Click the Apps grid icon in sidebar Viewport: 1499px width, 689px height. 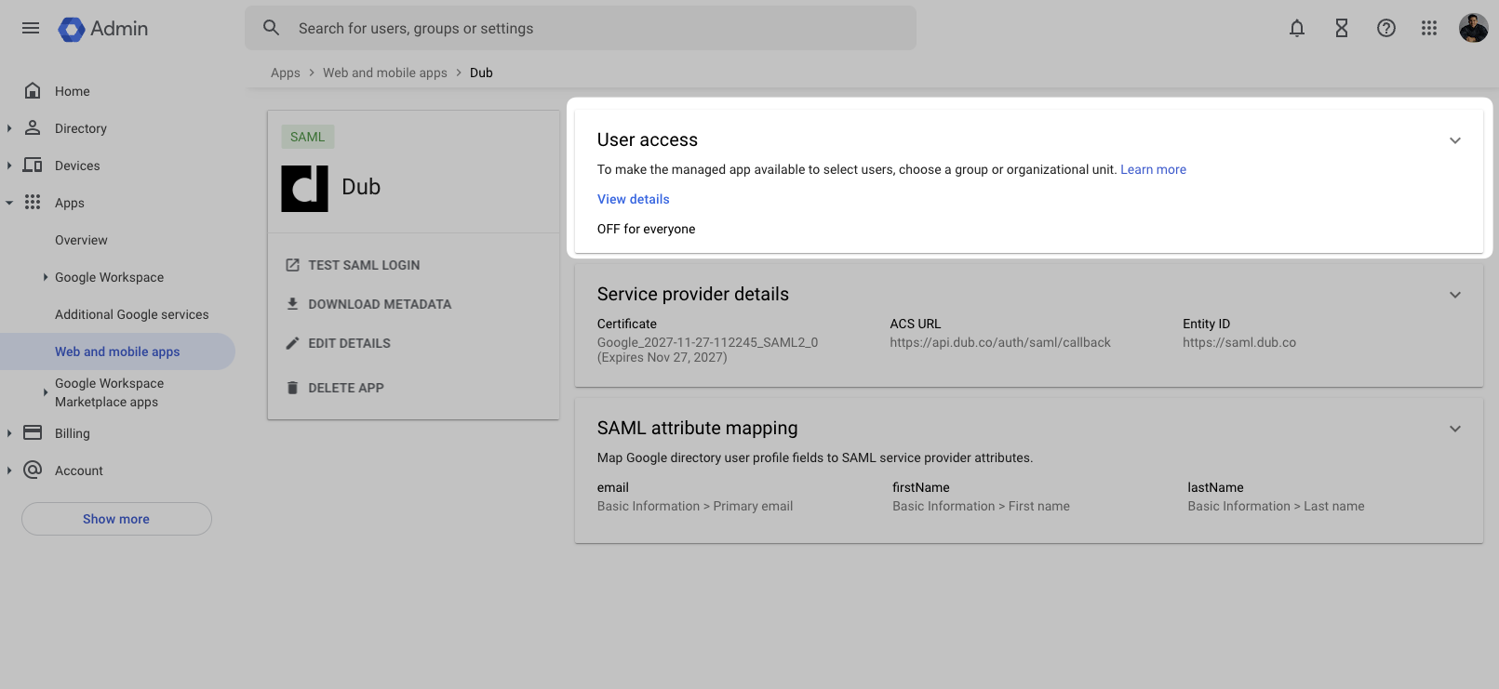click(33, 202)
